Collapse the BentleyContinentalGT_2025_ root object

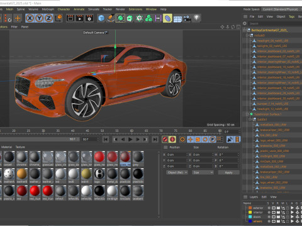tap(244, 30)
